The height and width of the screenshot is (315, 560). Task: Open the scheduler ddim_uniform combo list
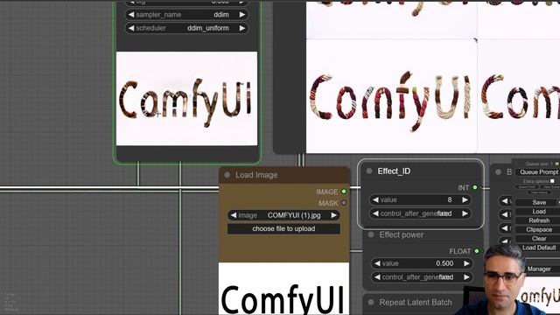tap(186, 28)
